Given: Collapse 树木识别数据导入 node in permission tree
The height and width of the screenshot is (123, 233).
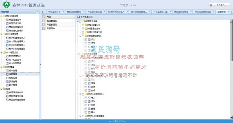Looking at the screenshot, I should [80, 94].
